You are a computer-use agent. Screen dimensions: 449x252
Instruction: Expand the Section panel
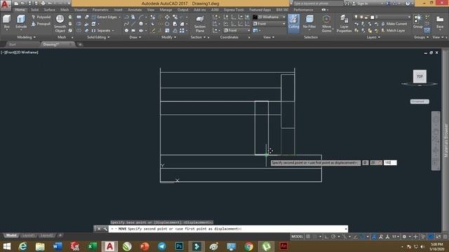[198, 37]
